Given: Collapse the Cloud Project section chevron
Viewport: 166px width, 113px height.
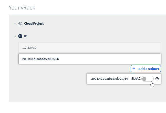Looking at the screenshot, I should [15, 24].
